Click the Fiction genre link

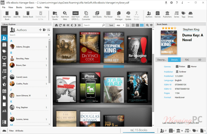pos(180,66)
